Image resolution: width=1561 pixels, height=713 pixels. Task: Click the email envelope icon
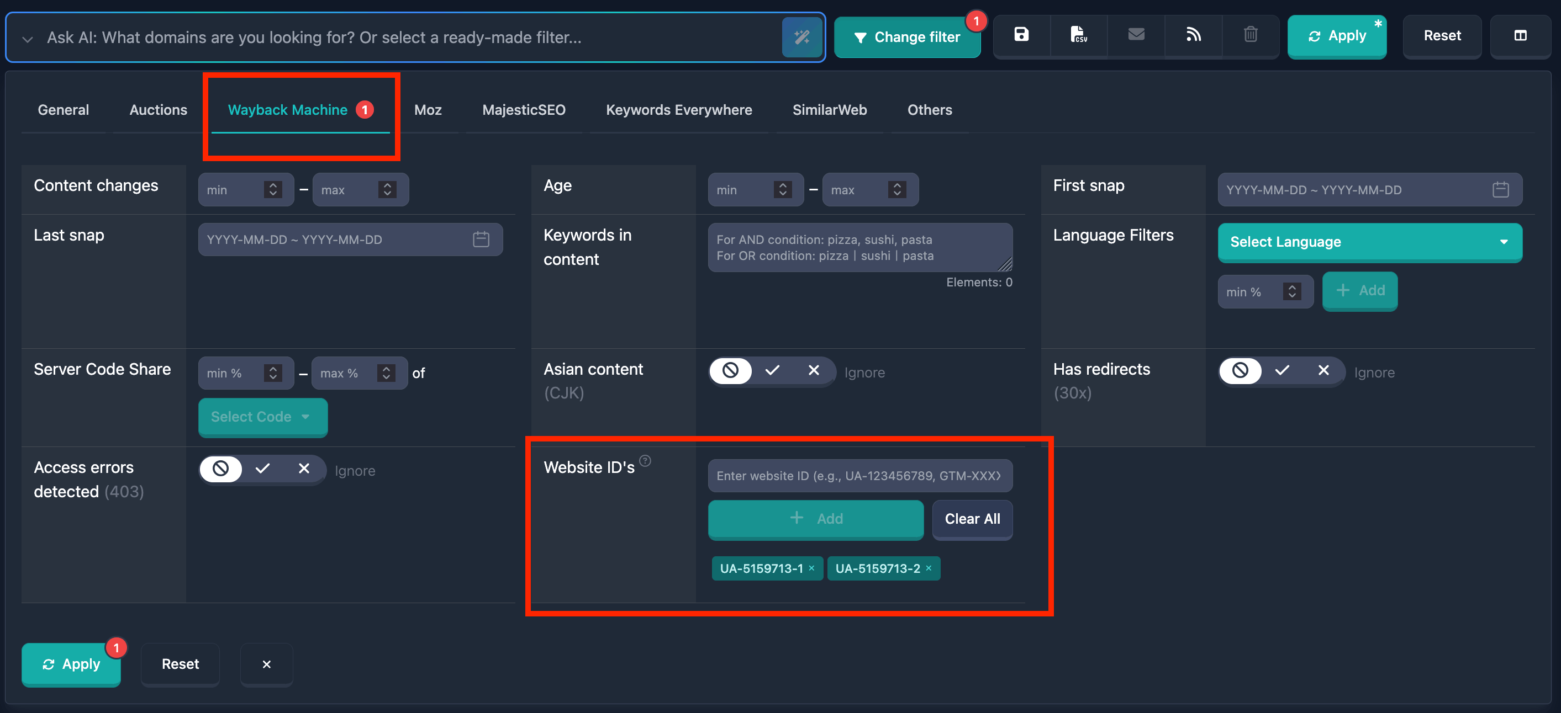coord(1136,35)
